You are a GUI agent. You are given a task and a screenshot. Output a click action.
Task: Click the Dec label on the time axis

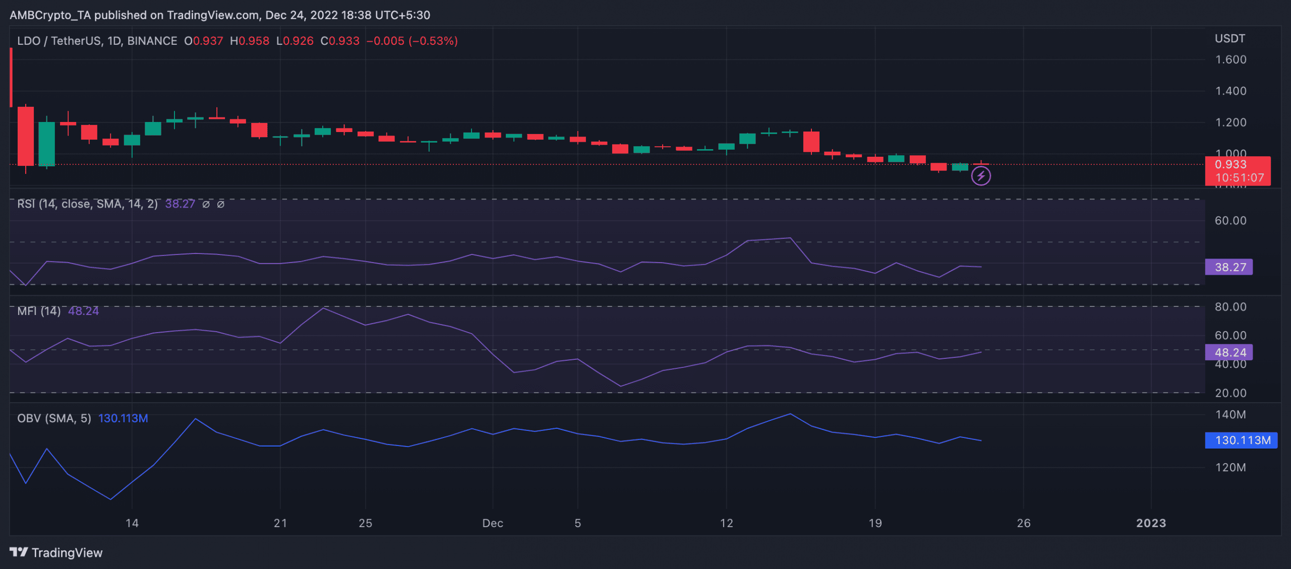493,523
